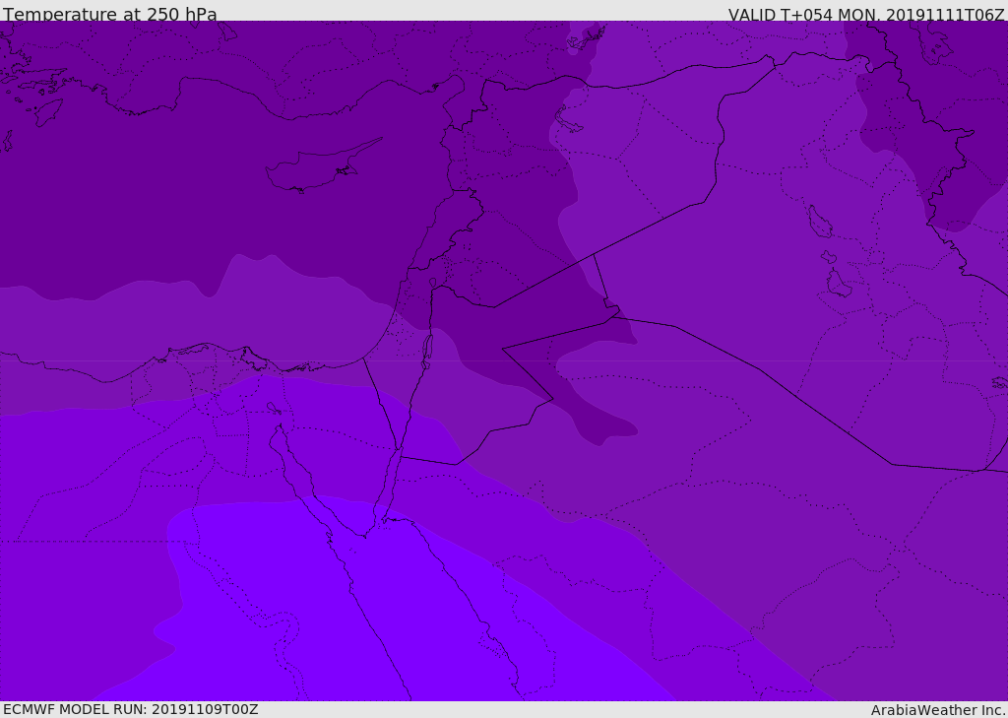Click the Jordan–Iraq–Saudi border junction
This screenshot has width=1008, height=718.
[610, 317]
